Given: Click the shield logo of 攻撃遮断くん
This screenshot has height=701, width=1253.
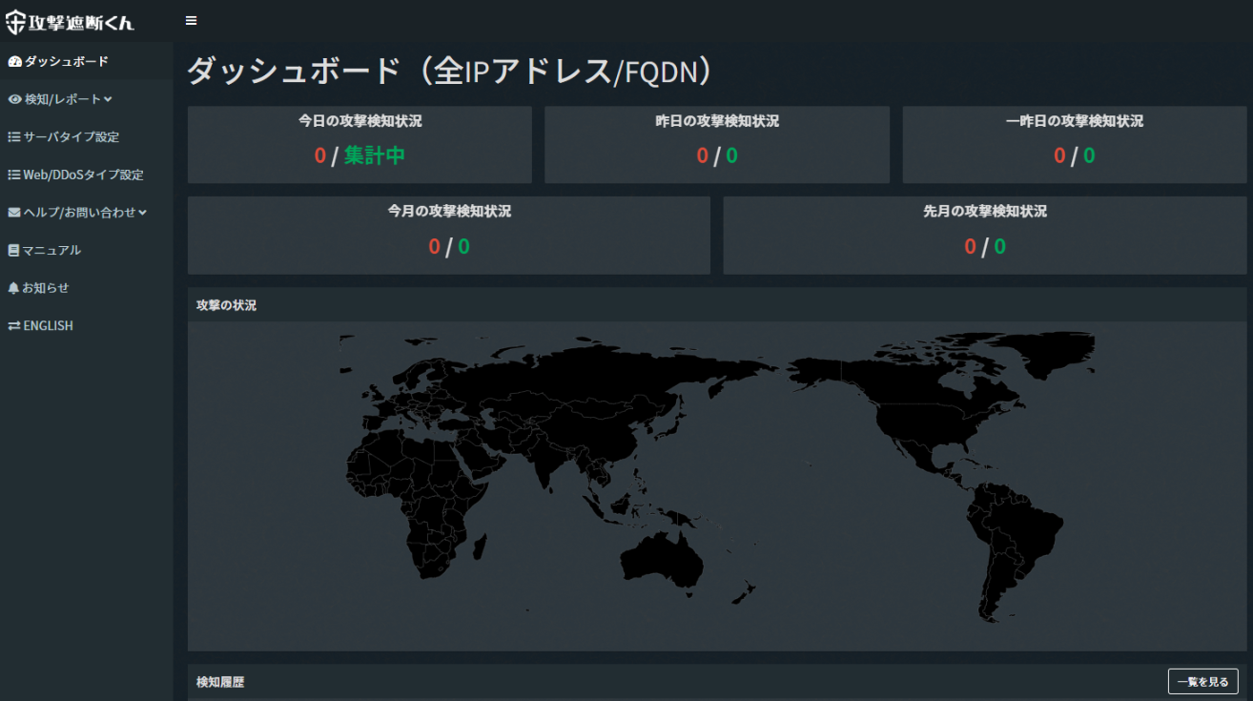Looking at the screenshot, I should 15,21.
